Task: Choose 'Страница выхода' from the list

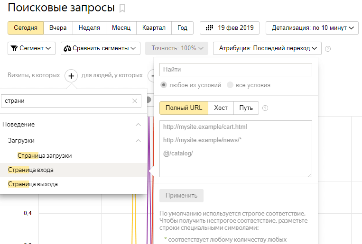Action: pos(33,184)
